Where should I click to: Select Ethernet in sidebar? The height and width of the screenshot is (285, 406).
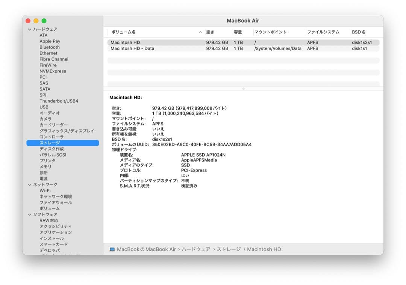pyautogui.click(x=48, y=53)
